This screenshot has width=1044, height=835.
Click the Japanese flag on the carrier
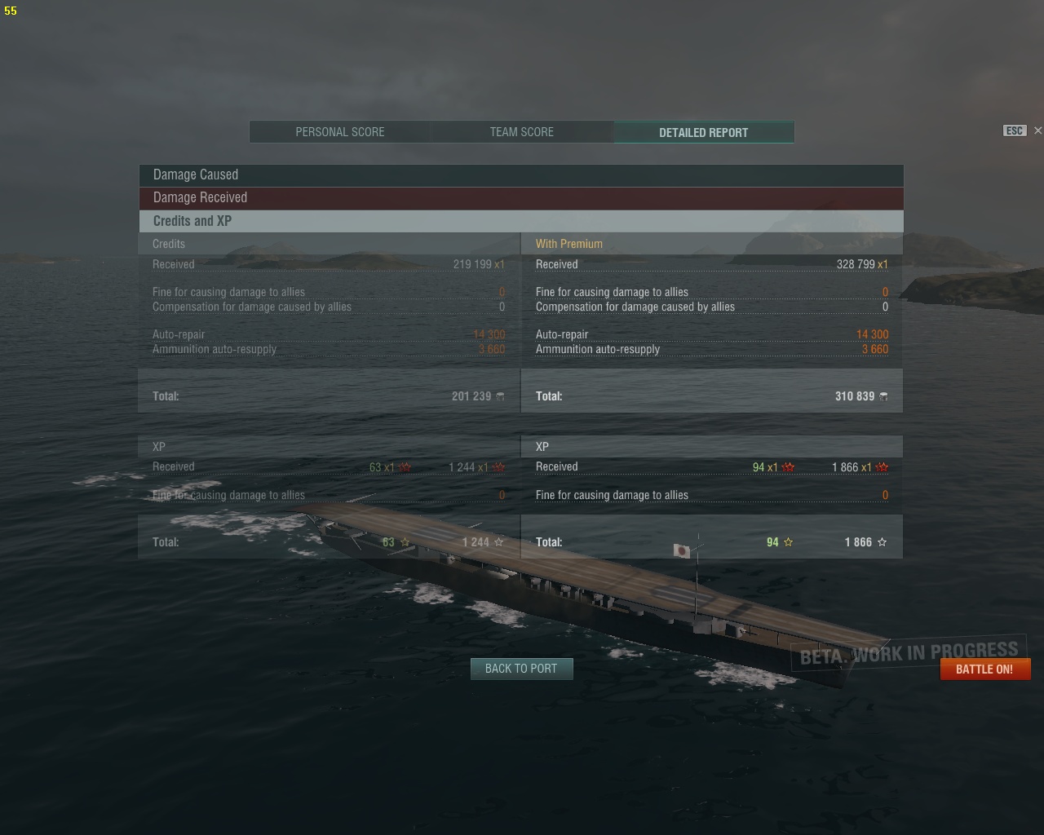point(681,551)
